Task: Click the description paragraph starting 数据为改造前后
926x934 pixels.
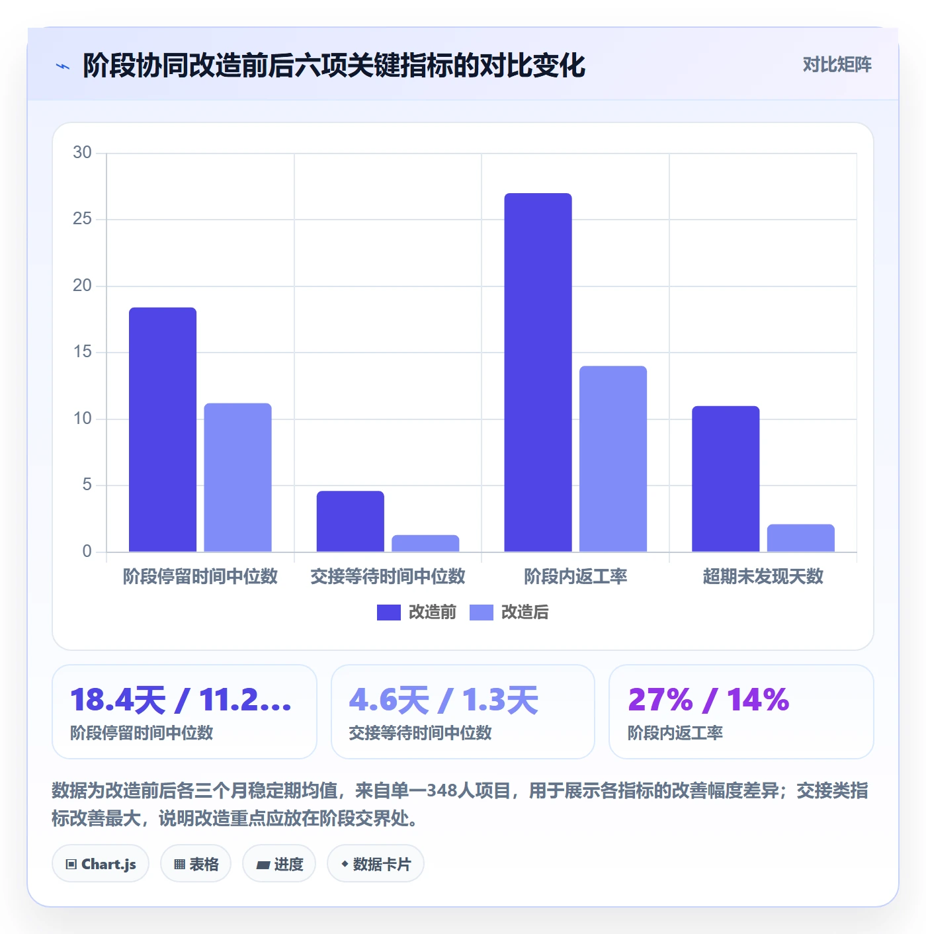Action: [x=460, y=804]
